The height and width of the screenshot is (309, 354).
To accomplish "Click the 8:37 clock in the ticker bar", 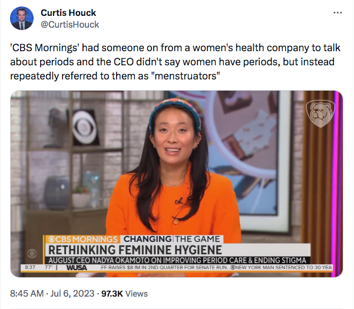I will tap(30, 267).
